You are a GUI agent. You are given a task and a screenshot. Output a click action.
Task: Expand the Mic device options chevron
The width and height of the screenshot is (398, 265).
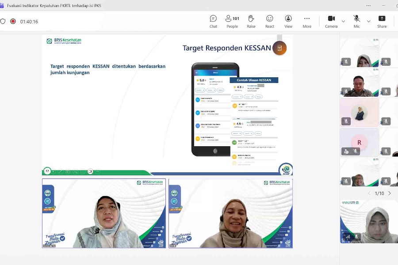pyautogui.click(x=368, y=21)
